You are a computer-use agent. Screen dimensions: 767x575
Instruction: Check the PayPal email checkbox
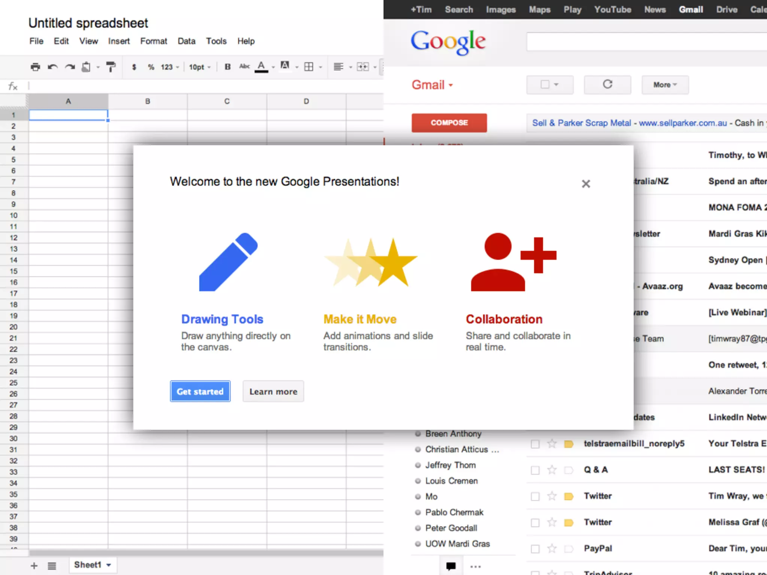[x=535, y=549]
